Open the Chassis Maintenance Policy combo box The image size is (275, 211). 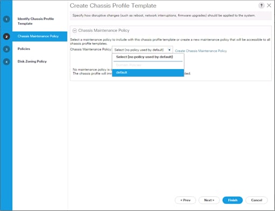[x=142, y=50]
